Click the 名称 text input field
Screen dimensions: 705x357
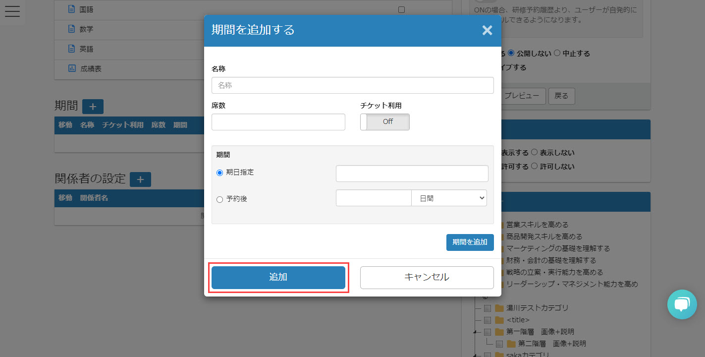(x=352, y=85)
